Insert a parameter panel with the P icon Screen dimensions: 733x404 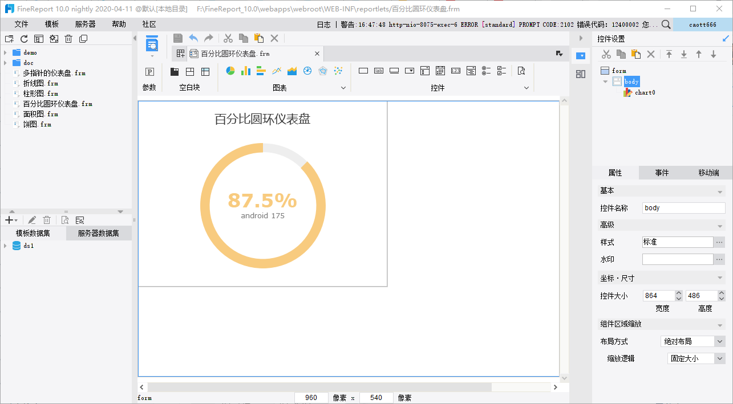(149, 72)
